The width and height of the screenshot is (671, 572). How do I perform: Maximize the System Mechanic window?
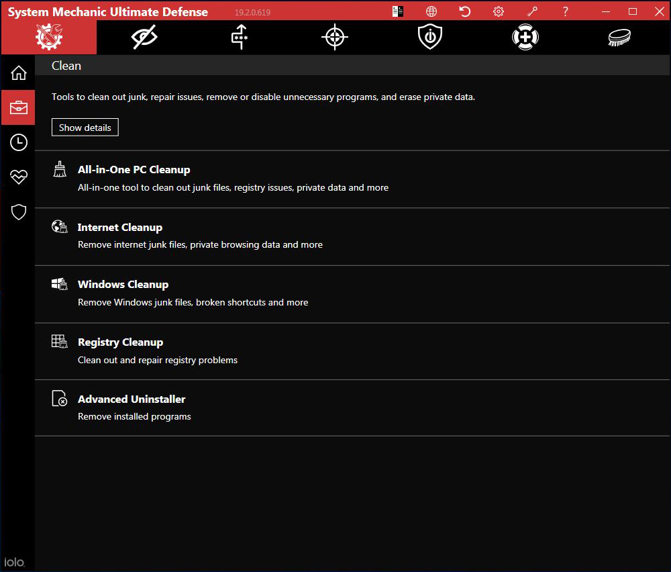pos(633,11)
